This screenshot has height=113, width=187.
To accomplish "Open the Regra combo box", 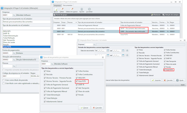I will point(35,76).
